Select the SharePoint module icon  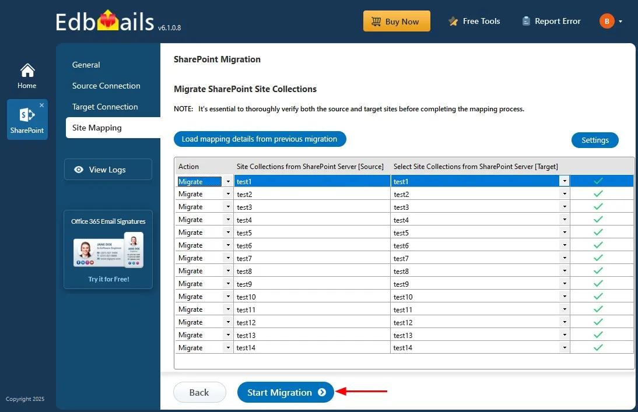tap(27, 120)
